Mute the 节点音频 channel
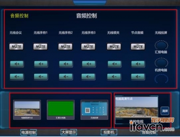 click(138, 47)
